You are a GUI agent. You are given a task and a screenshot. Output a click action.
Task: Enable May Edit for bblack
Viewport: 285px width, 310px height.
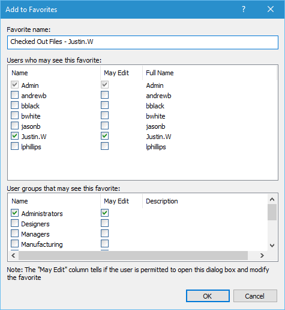104,105
